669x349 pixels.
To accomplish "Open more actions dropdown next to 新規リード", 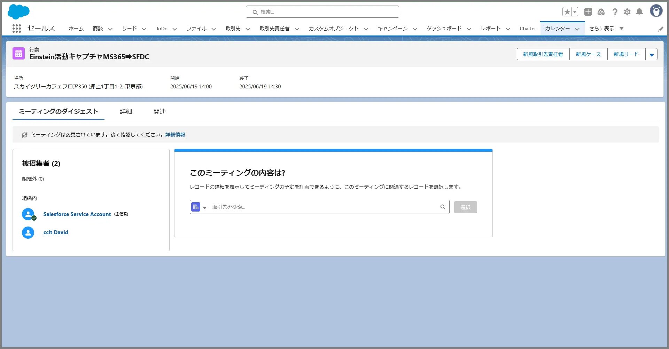I will point(652,54).
